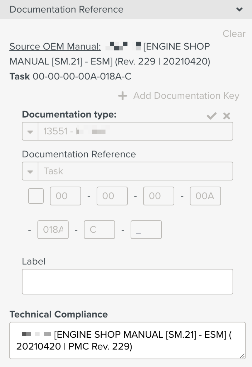Confirm documentation type with the checkmark icon
Screen dimensions: 252x367
(x=211, y=116)
